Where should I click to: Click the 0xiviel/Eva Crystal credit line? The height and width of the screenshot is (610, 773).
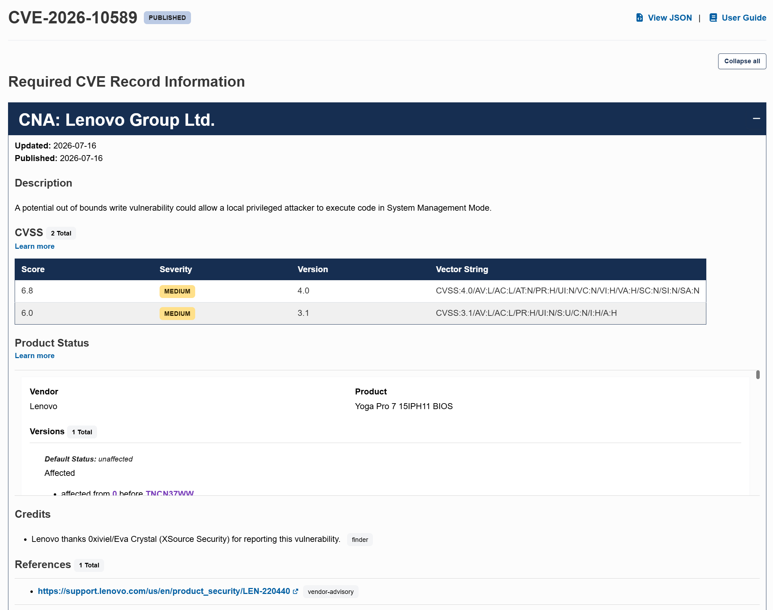coord(186,539)
